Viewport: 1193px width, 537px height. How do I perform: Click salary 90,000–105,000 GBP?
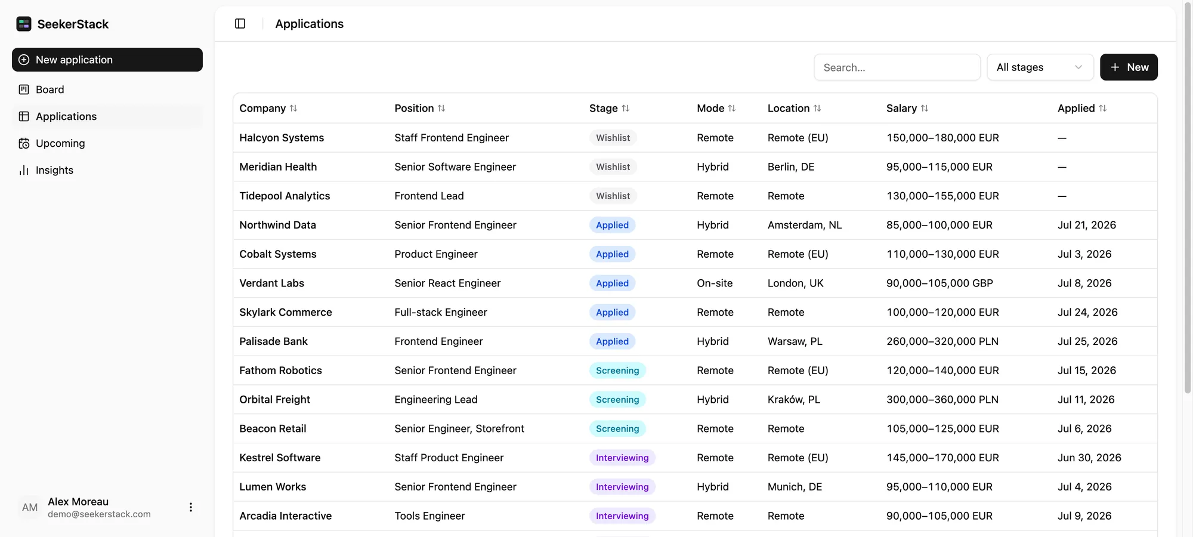(x=939, y=283)
